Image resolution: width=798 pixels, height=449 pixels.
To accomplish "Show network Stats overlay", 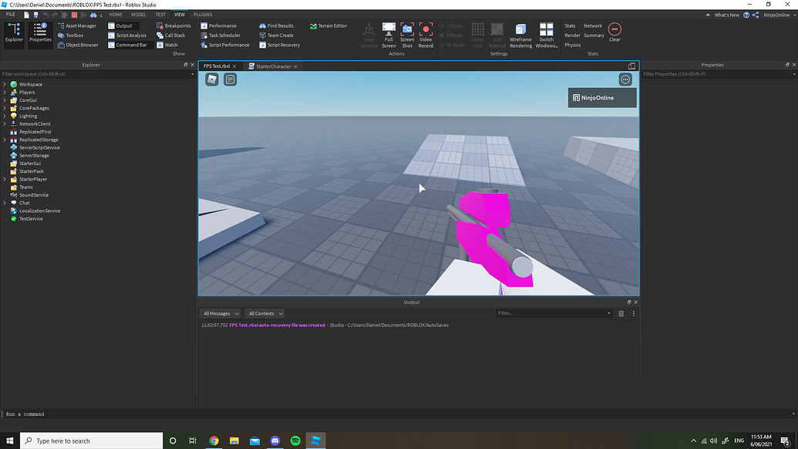I will coord(593,25).
